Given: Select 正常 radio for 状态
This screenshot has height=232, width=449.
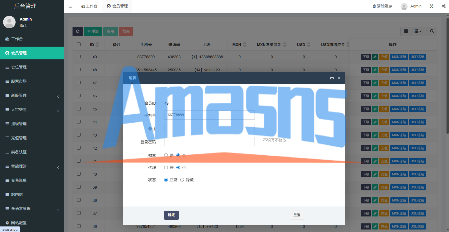Looking at the screenshot, I should tap(166, 180).
